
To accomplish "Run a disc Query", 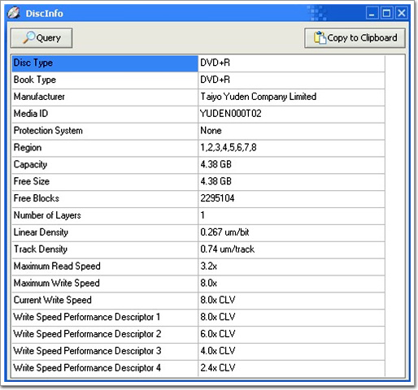I will pyautogui.click(x=41, y=38).
